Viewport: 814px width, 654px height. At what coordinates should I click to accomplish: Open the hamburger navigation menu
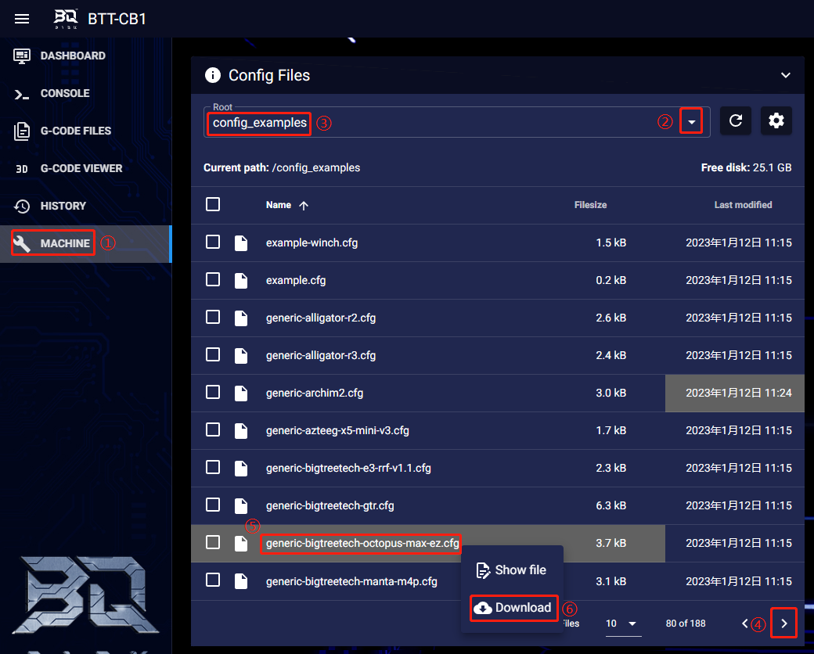pos(22,19)
